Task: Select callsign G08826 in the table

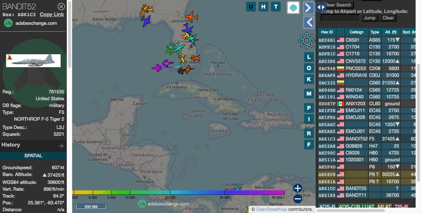Action: [x=354, y=146]
